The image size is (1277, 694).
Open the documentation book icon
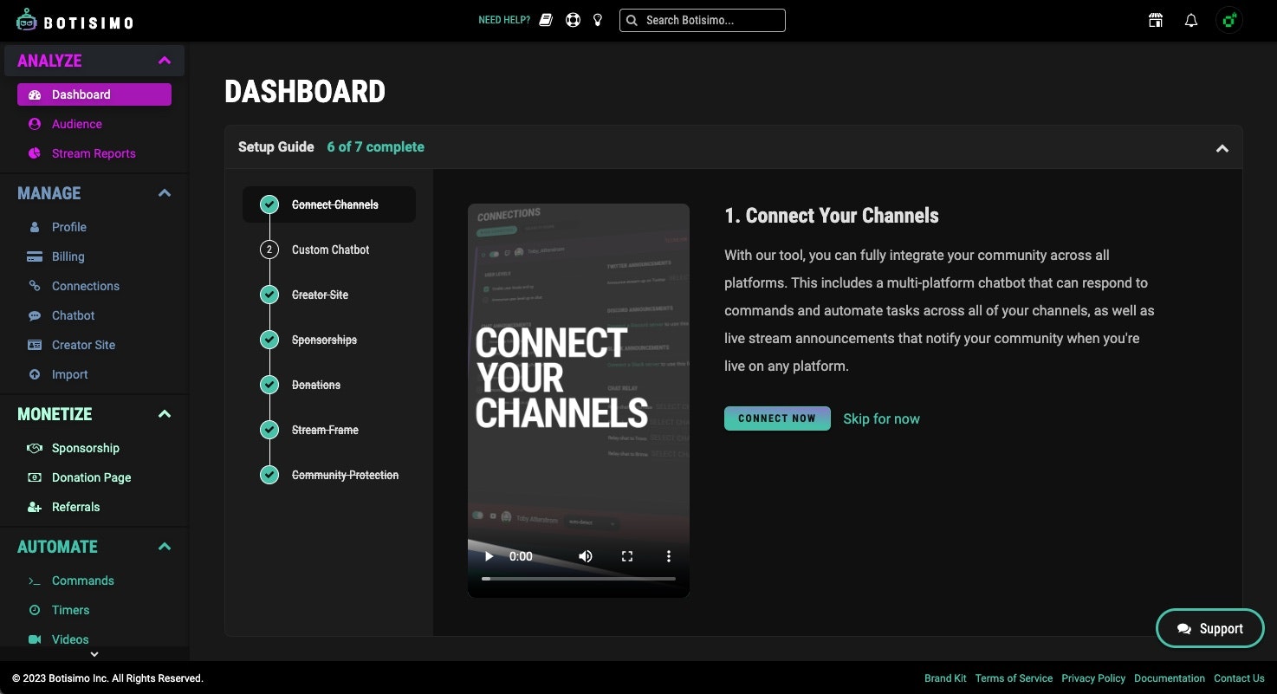[546, 20]
